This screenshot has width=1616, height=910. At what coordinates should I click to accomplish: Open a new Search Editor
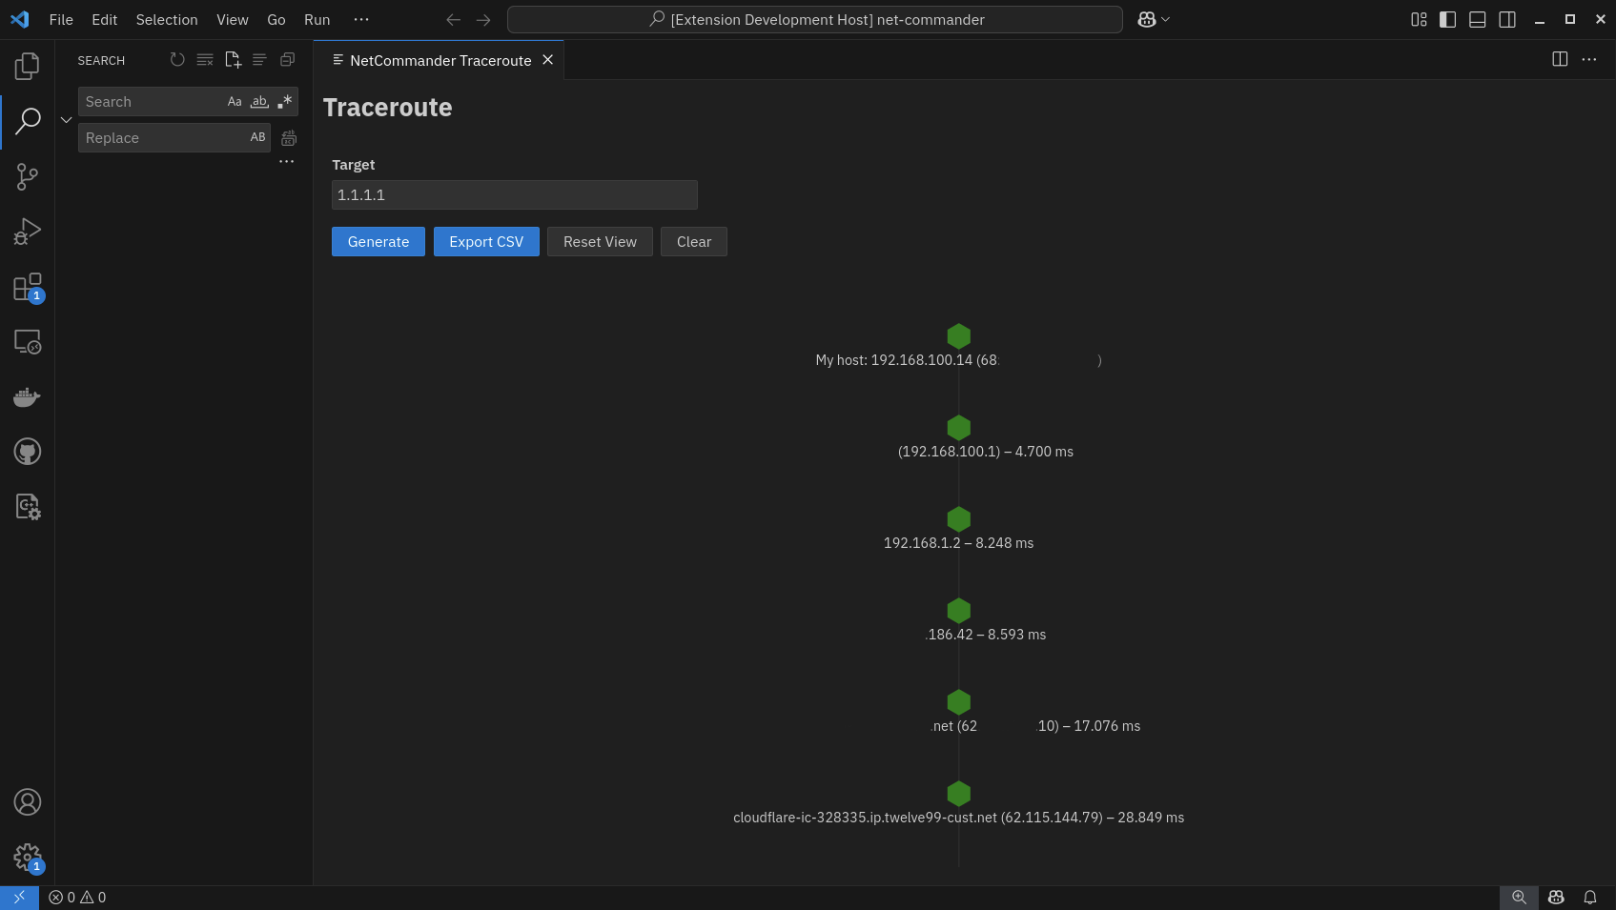[x=233, y=59]
